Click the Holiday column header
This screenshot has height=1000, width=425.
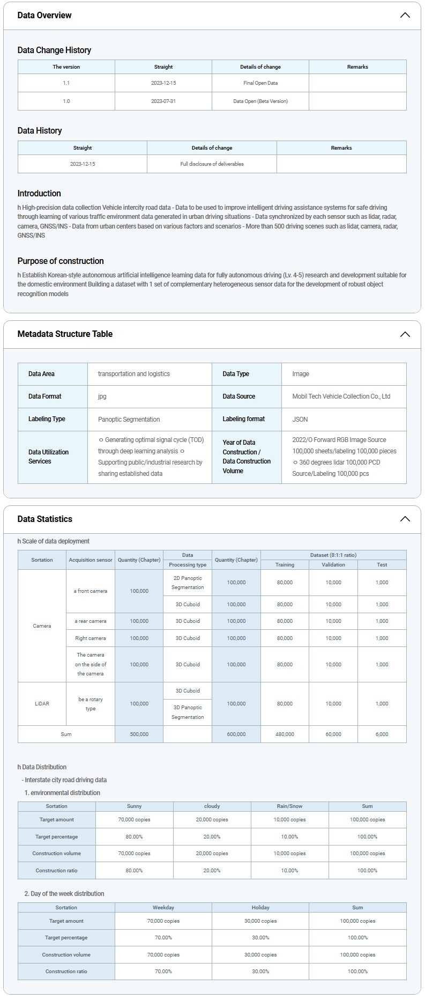260,907
